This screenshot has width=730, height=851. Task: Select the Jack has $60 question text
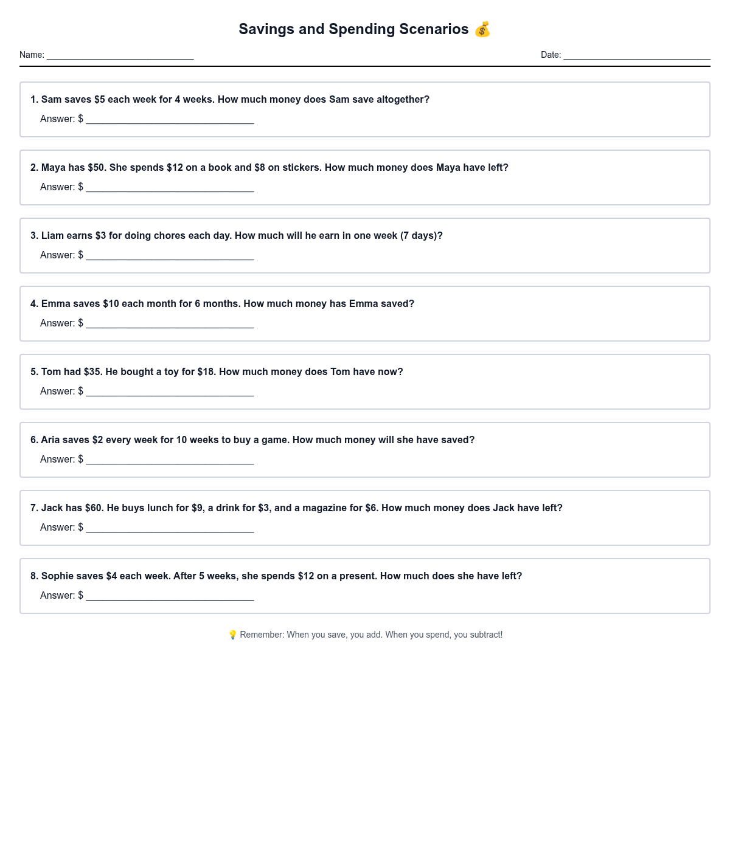(296, 508)
